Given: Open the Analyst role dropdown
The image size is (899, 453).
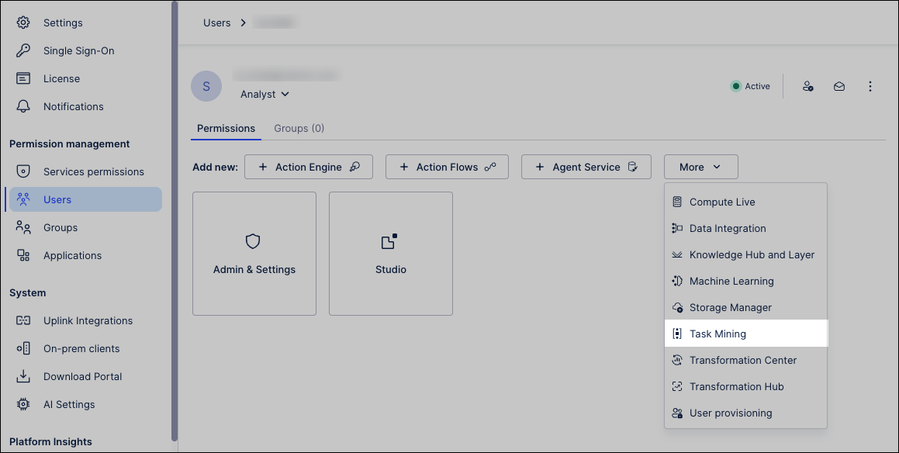Looking at the screenshot, I should [264, 94].
